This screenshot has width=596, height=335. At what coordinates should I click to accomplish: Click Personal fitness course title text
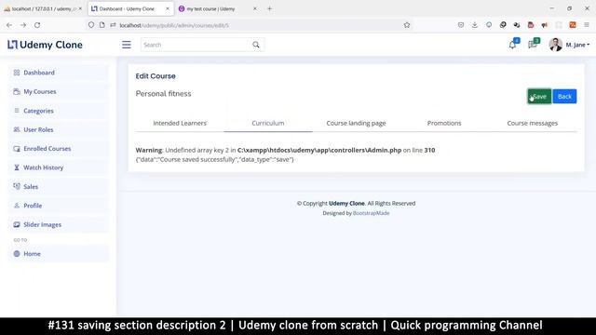pos(164,94)
